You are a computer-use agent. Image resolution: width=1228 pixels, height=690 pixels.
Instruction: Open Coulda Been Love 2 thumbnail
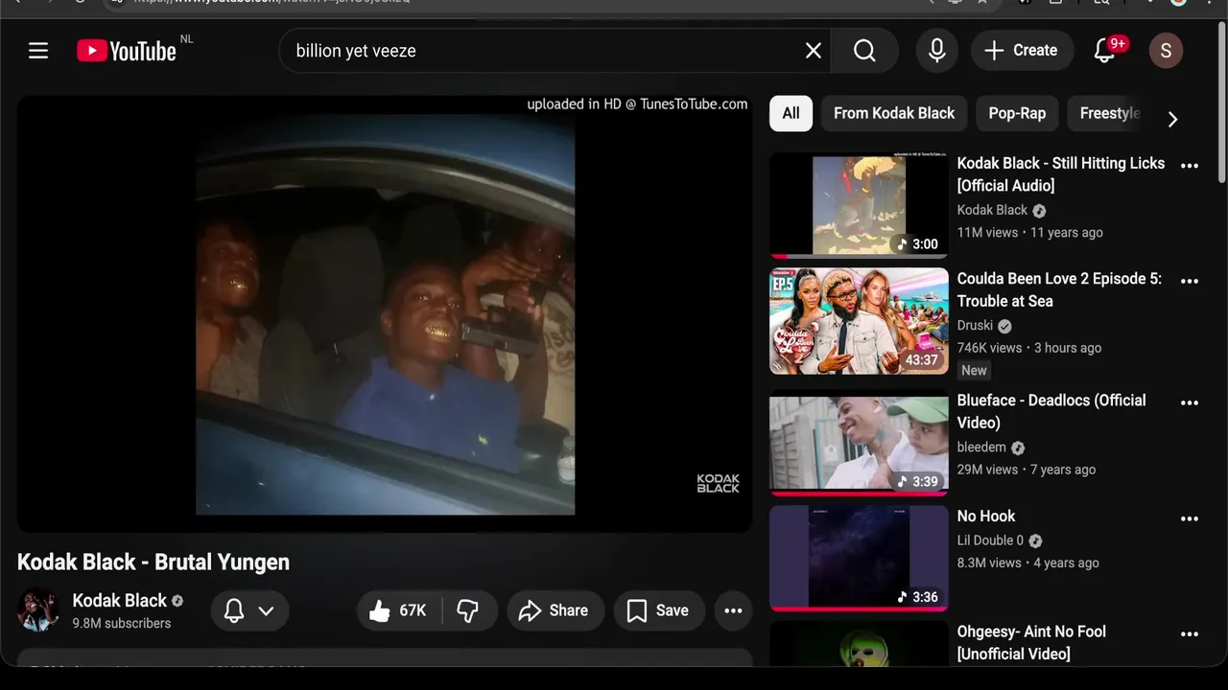859,321
